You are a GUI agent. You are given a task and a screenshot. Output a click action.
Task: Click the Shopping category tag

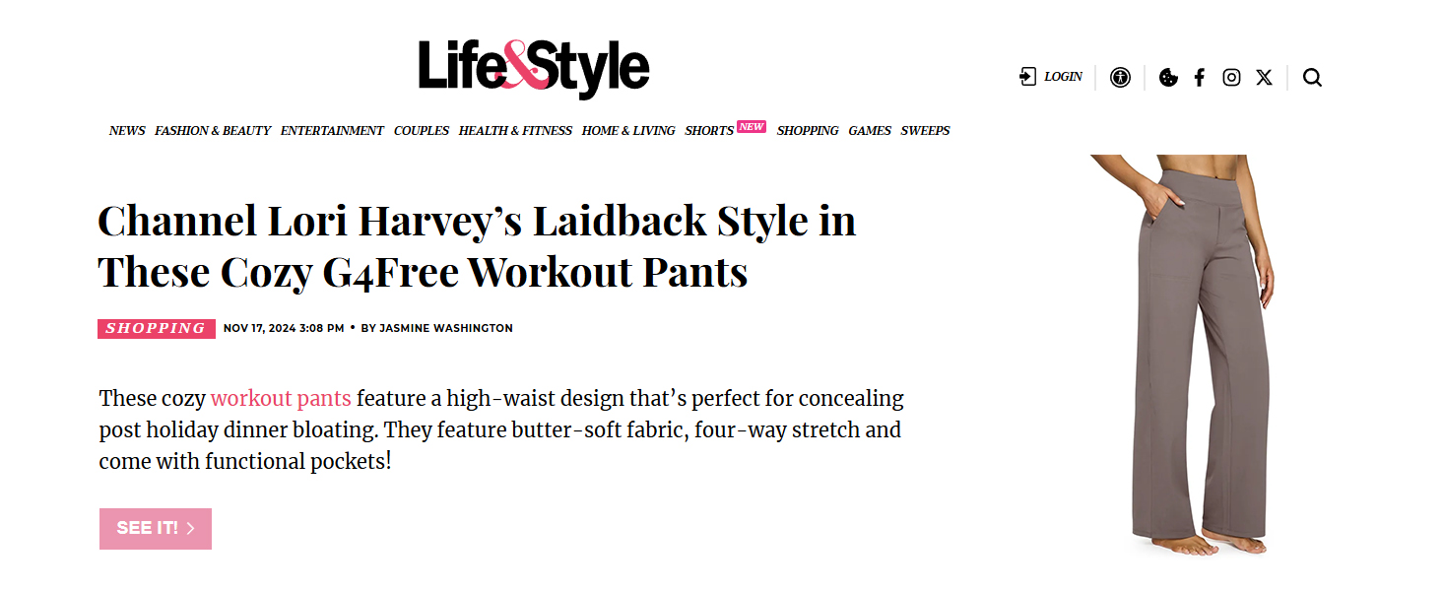click(156, 328)
